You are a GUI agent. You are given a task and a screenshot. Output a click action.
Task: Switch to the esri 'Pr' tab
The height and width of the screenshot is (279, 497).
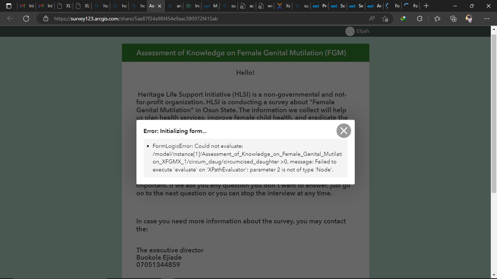tap(320, 5)
